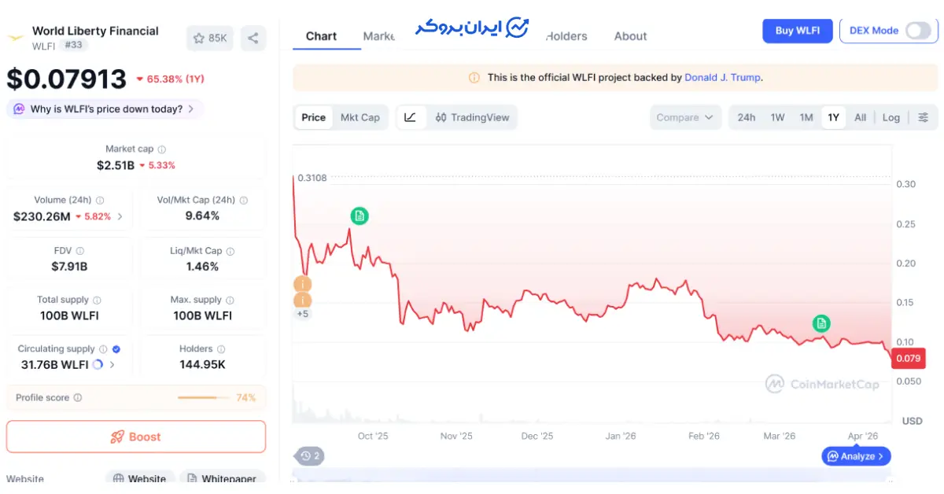Open the TradingView chart view
The image size is (944, 494).
click(x=473, y=117)
